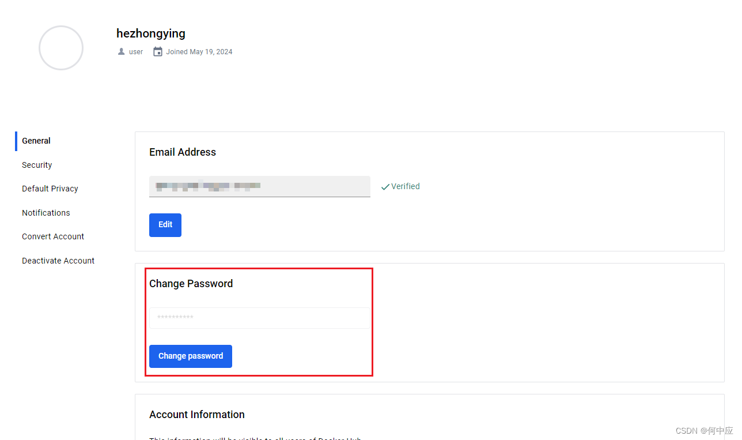This screenshot has height=440, width=742.
Task: Click the calendar icon beside Joined date
Action: [x=158, y=51]
